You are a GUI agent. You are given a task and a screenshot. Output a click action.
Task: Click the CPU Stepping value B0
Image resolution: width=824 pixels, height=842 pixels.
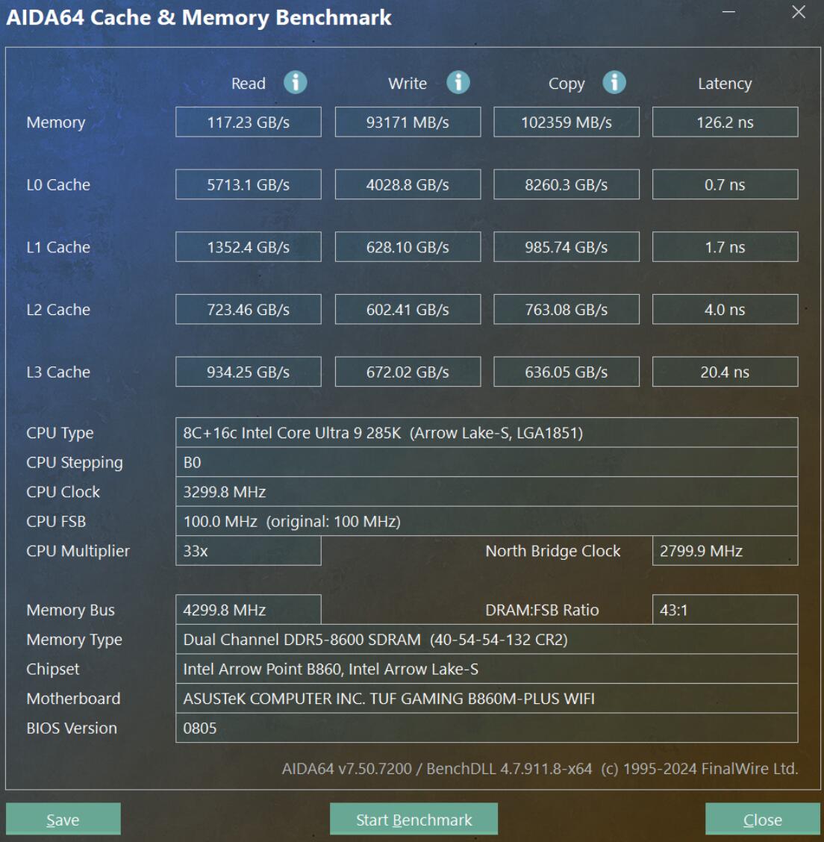(x=485, y=462)
